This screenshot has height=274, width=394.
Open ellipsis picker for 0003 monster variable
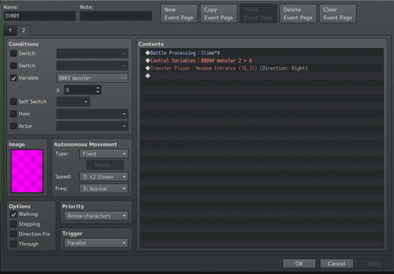click(124, 78)
